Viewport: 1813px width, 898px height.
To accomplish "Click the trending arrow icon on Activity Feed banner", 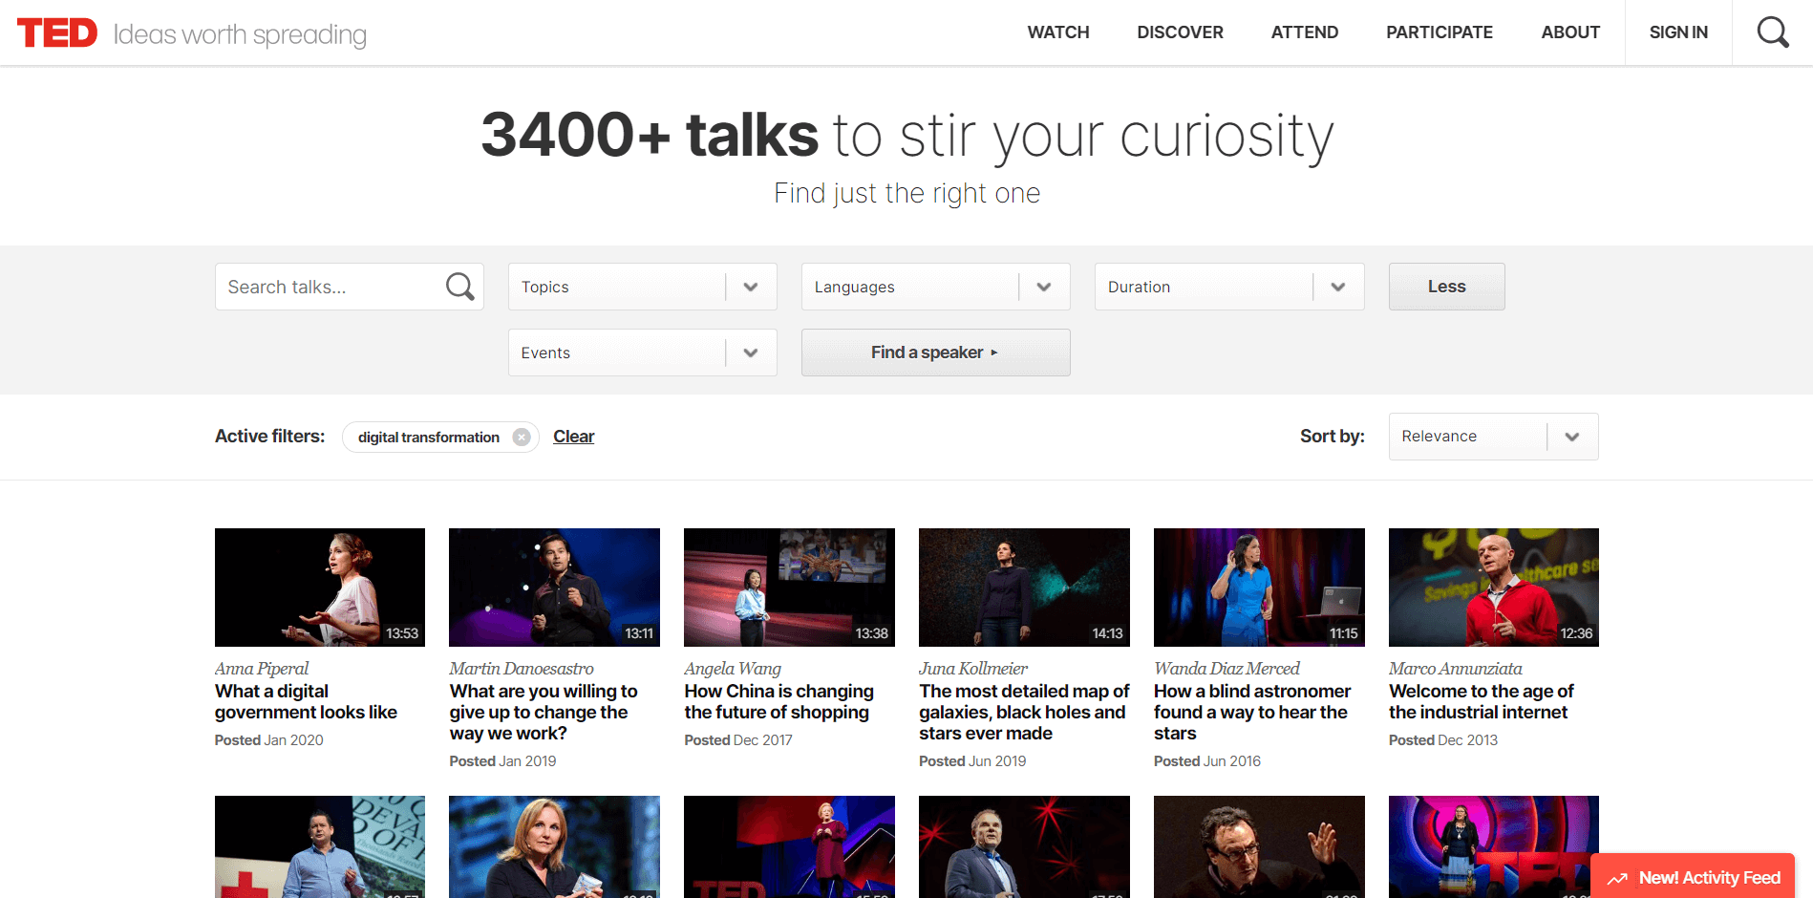I will pos(1618,877).
